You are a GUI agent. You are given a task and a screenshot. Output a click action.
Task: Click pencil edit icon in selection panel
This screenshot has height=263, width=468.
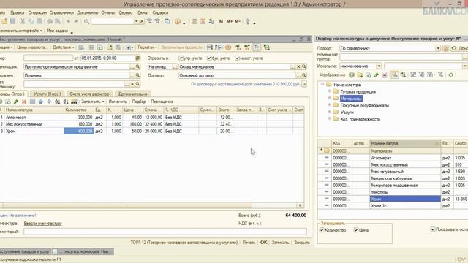pyautogui.click(x=377, y=75)
